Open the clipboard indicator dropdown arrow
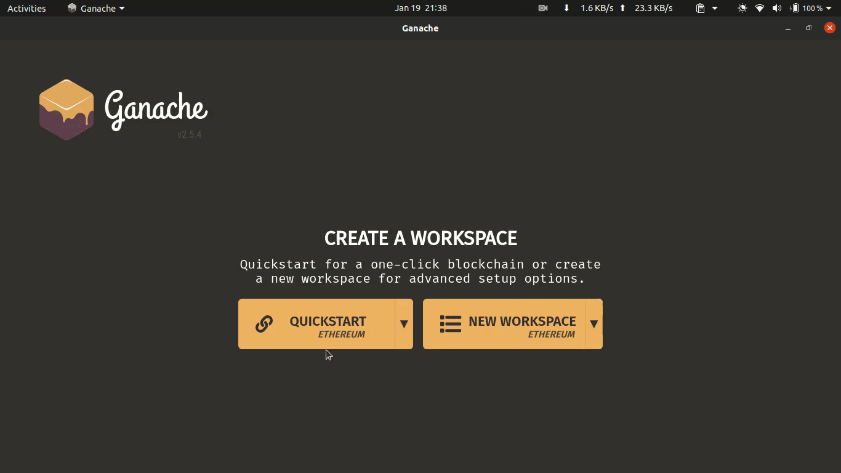The width and height of the screenshot is (841, 473). (715, 8)
